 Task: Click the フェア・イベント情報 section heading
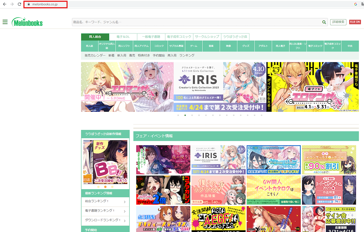click(x=154, y=136)
